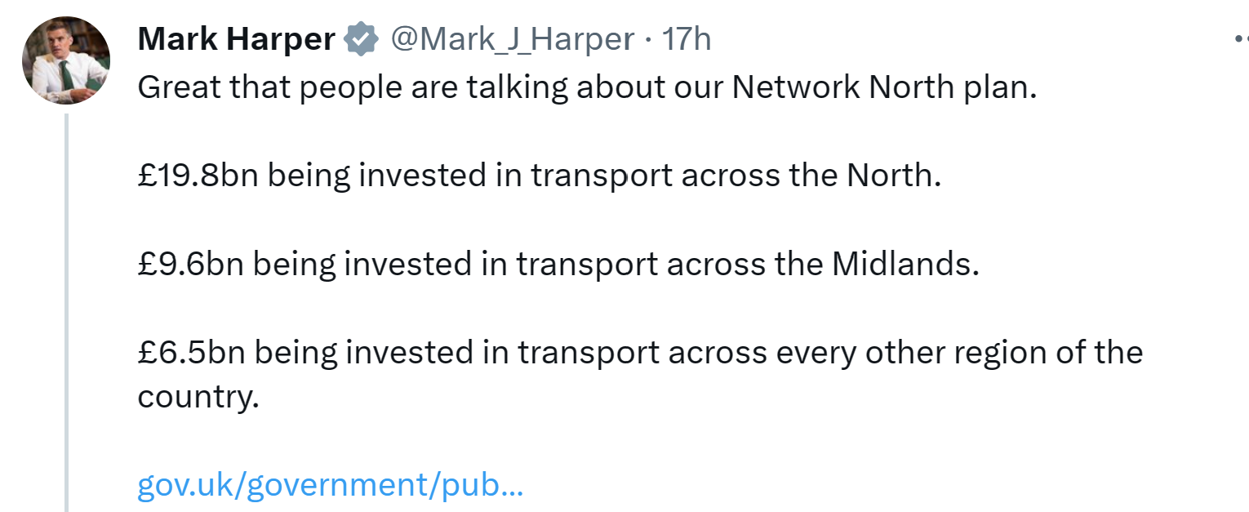Click the word 'Midlands' in the tweet
The height and width of the screenshot is (512, 1249).
(905, 264)
